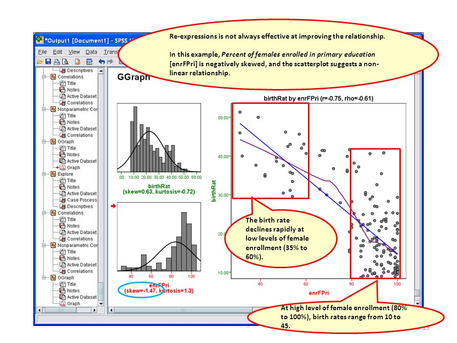Open Print Preview from the toolbar
Screen dimensions: 457x343
(65, 62)
